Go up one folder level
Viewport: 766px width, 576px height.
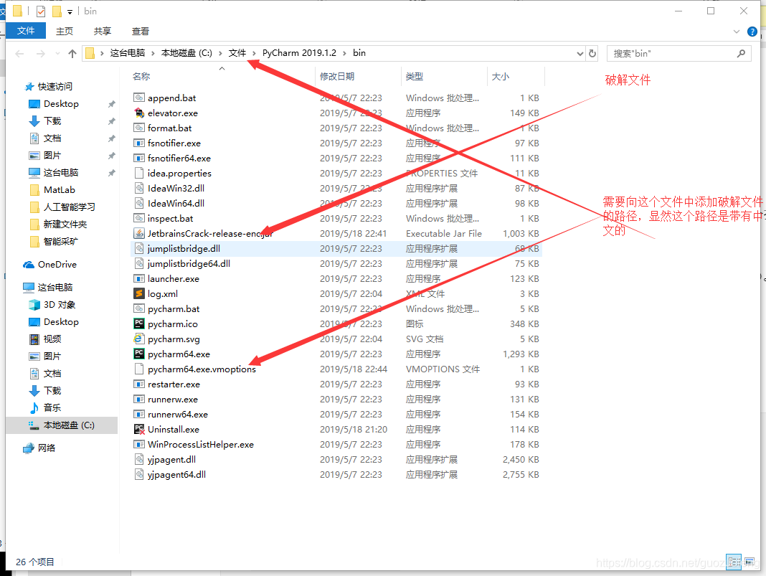[x=72, y=54]
